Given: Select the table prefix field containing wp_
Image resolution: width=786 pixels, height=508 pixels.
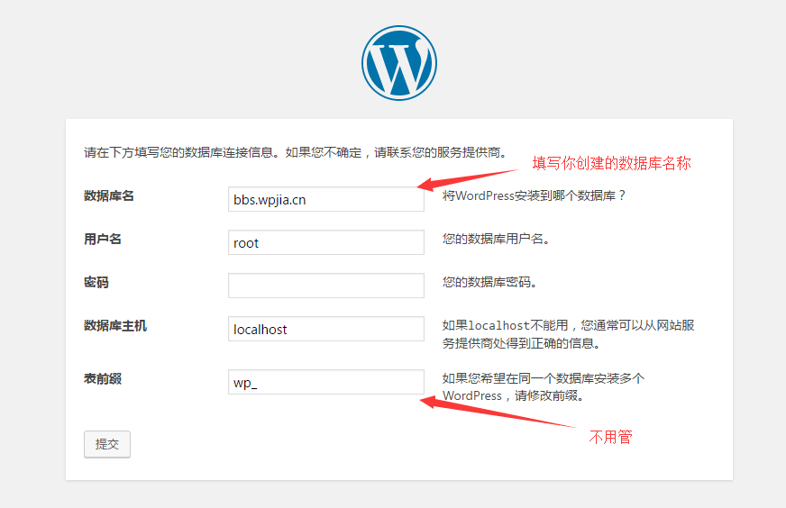Looking at the screenshot, I should coord(325,382).
